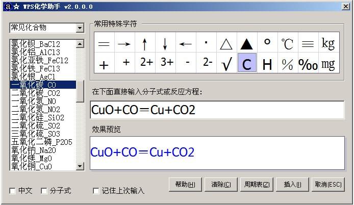Select 二氧化碳_CO2 in the list
354x205 pixels.
click(x=43, y=93)
